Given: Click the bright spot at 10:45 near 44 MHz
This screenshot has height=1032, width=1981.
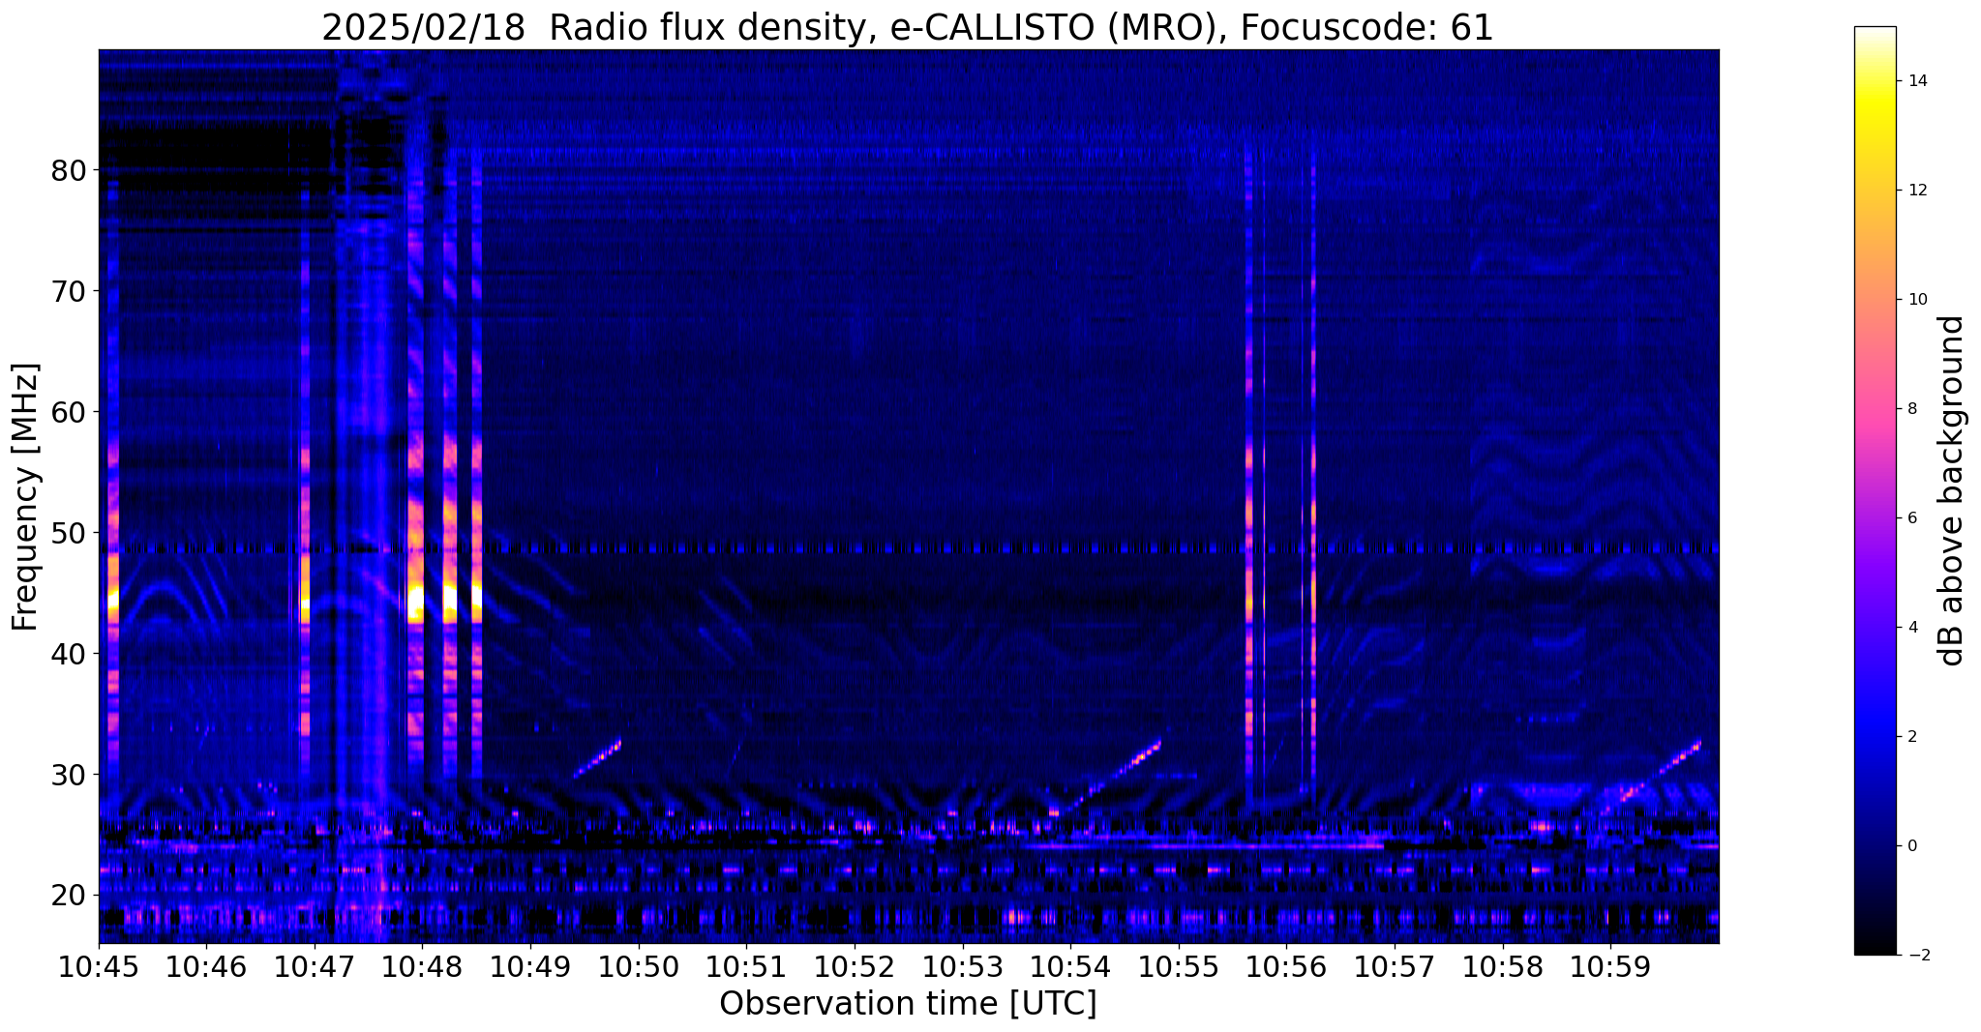Looking at the screenshot, I should 113,602.
